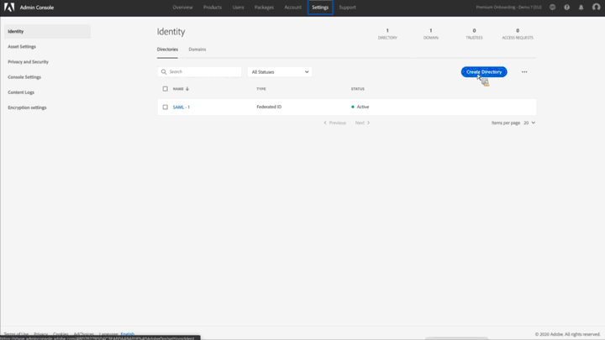Click the Privacy footer link
Viewport: 605px width, 340px height.
click(x=41, y=334)
